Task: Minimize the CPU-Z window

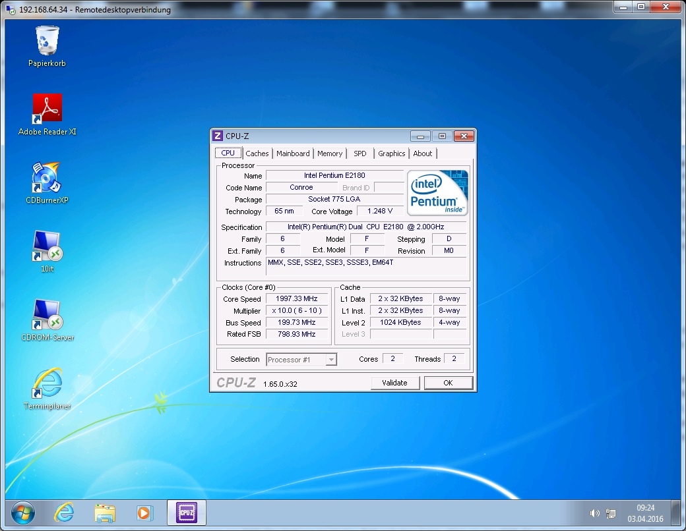Action: 420,136
